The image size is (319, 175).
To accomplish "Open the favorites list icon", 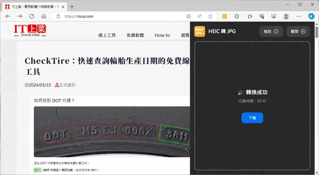I will [x=250, y=16].
